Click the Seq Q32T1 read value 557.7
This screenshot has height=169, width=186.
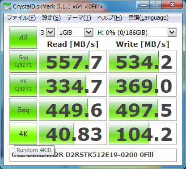73,62
